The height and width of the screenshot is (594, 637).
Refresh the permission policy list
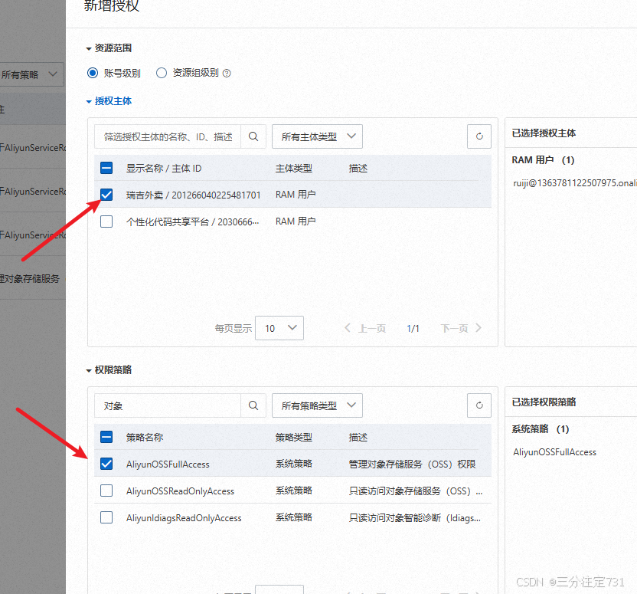point(479,405)
